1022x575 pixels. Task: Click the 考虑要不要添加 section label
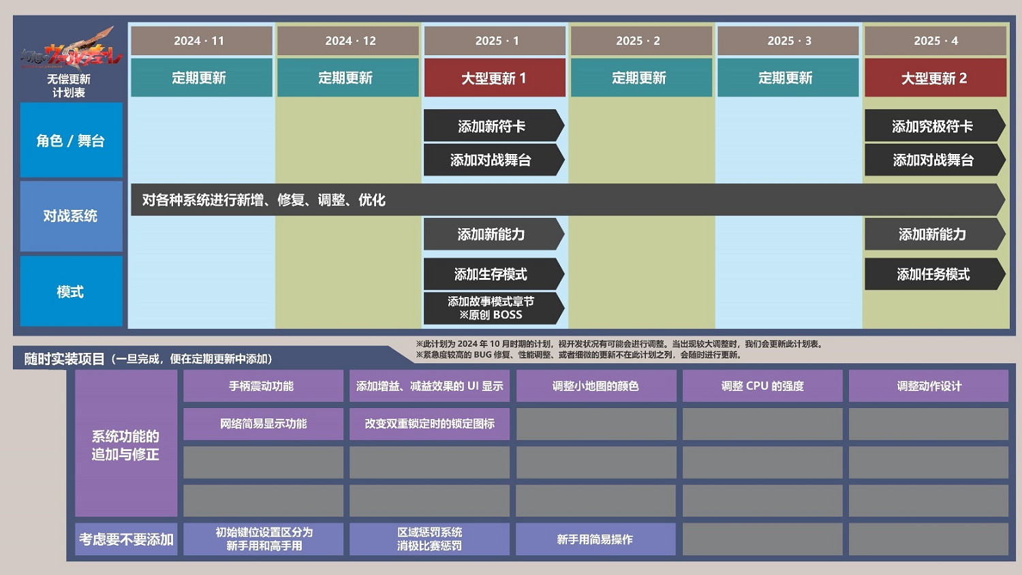[x=125, y=538]
